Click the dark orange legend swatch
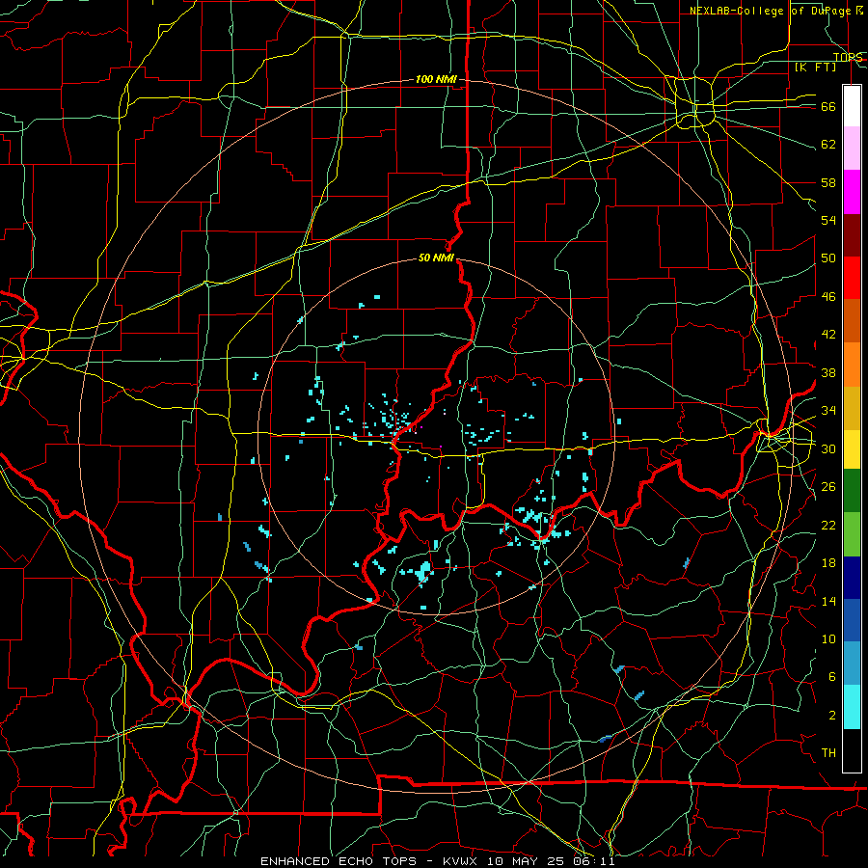868x868 pixels. point(852,321)
